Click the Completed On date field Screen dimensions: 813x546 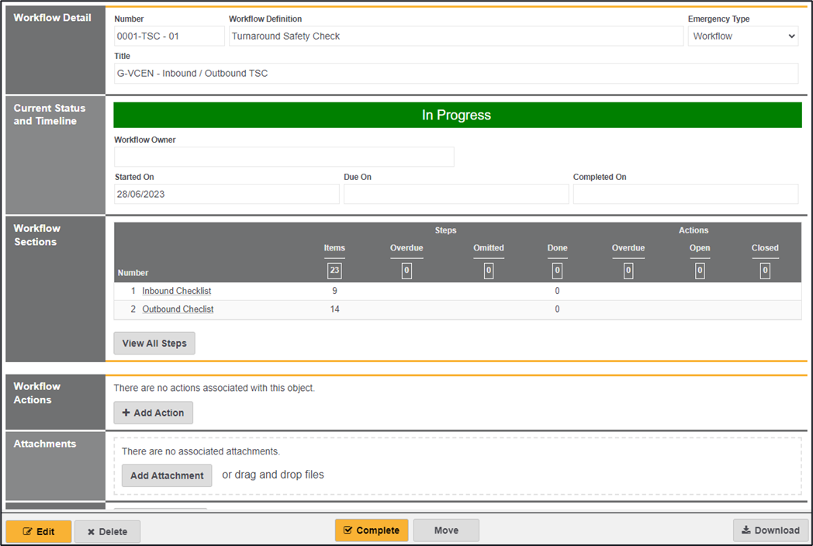click(685, 194)
